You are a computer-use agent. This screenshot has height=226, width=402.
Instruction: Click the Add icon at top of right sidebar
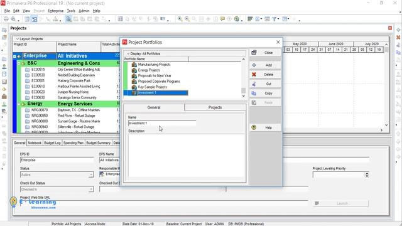398,30
